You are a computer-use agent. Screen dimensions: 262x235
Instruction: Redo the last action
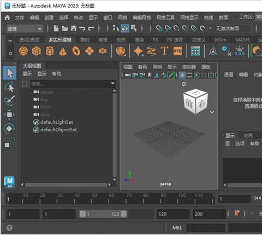point(91,28)
